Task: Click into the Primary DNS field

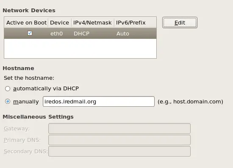Action: (x=119, y=140)
